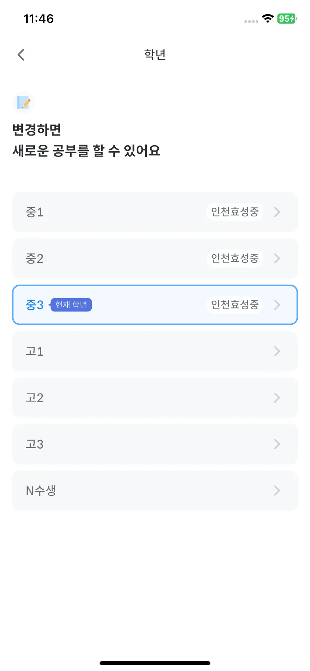Image resolution: width=310 pixels, height=671 pixels.
Task: Open the 중1 row chevron
Action: pyautogui.click(x=277, y=212)
